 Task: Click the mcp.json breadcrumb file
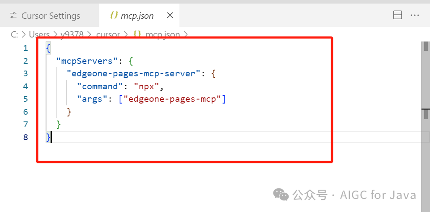coord(162,35)
